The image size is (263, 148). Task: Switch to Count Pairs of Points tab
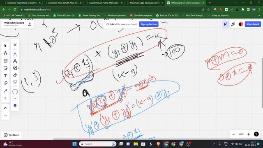[x=104, y=3]
